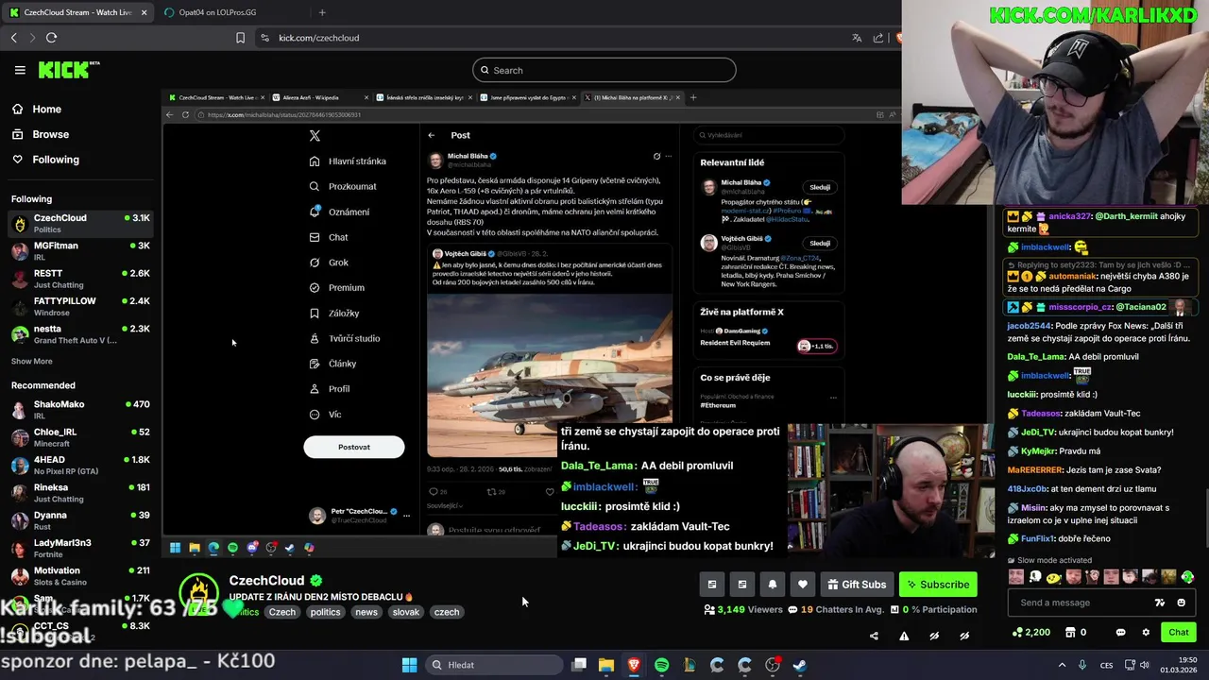Report stream with warning triangle icon
The width and height of the screenshot is (1209, 680).
(x=904, y=636)
